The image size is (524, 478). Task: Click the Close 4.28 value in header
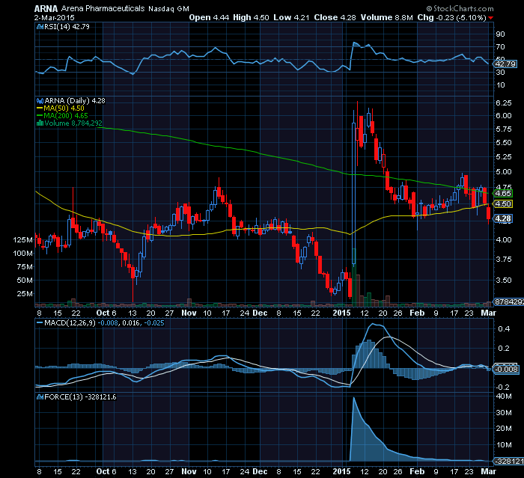[x=335, y=18]
